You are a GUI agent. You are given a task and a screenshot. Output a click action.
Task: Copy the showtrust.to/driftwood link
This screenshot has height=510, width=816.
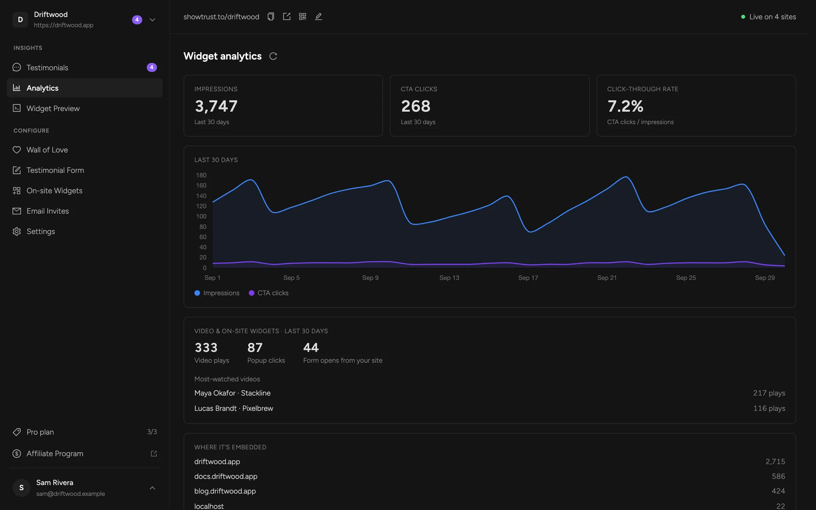[271, 17]
